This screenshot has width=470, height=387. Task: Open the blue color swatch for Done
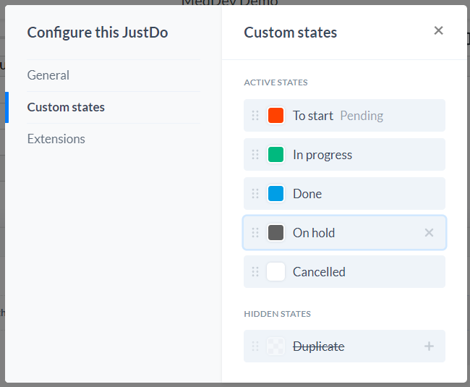point(275,194)
